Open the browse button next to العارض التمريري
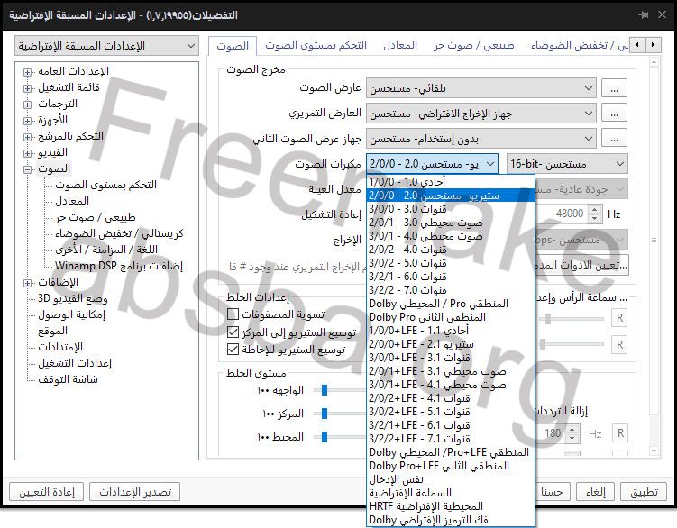Image resolution: width=677 pixels, height=528 pixels. (614, 114)
